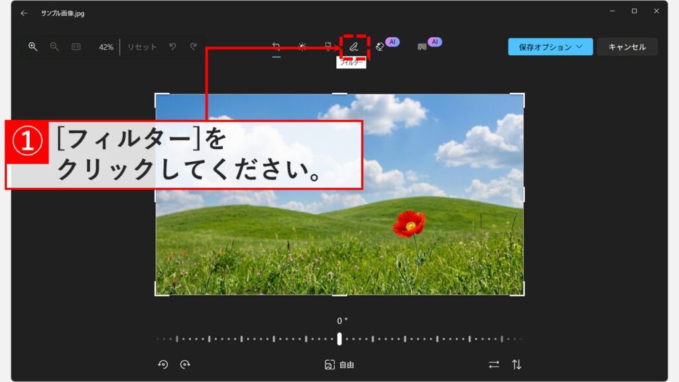Click the キャンセル button
This screenshot has width=679, height=382.
[x=626, y=47]
